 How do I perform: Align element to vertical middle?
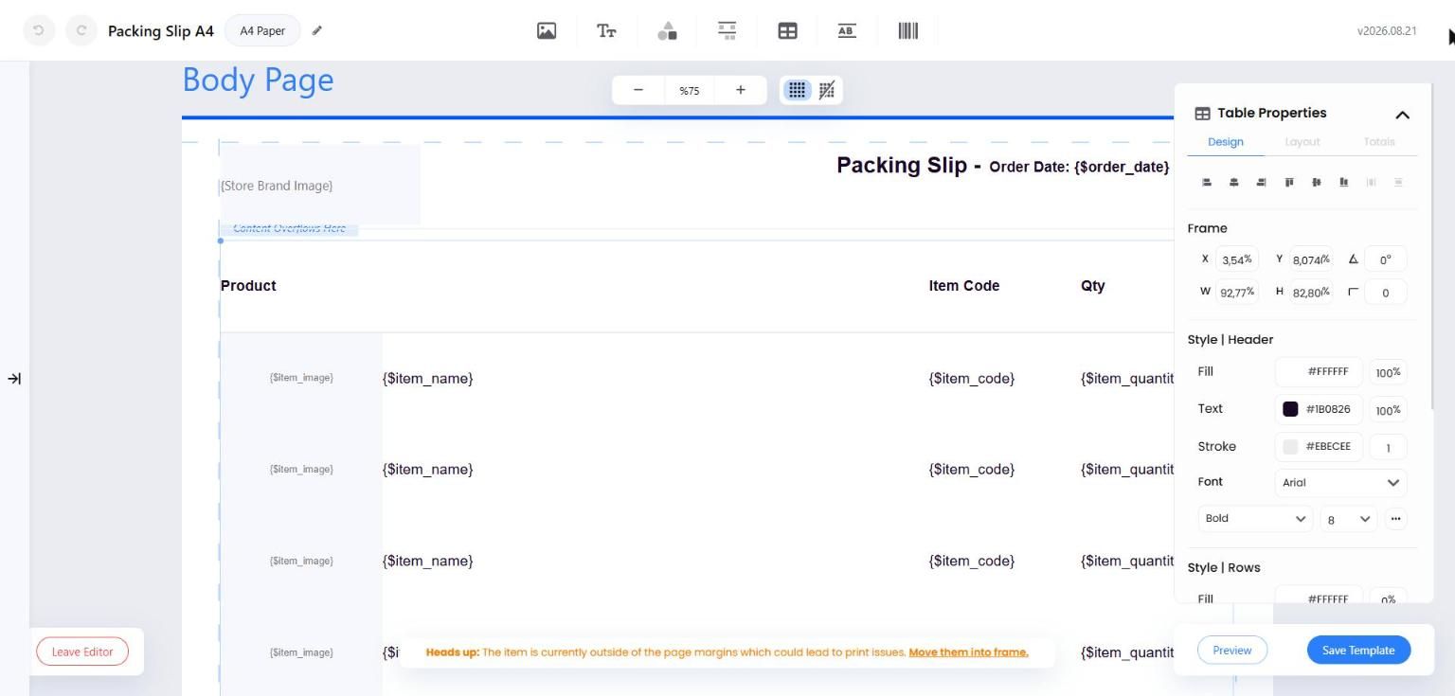1317,182
